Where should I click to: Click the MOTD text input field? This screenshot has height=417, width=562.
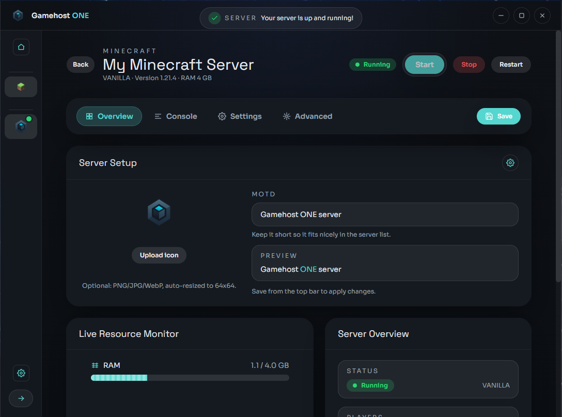pos(384,214)
